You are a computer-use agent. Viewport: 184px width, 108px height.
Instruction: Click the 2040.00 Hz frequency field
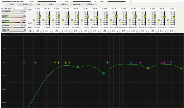[142, 28]
